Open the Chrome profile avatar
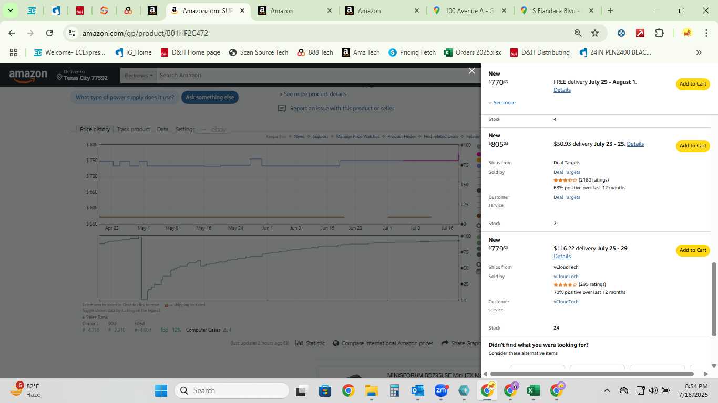Viewport: 718px width, 403px height. pyautogui.click(x=687, y=33)
